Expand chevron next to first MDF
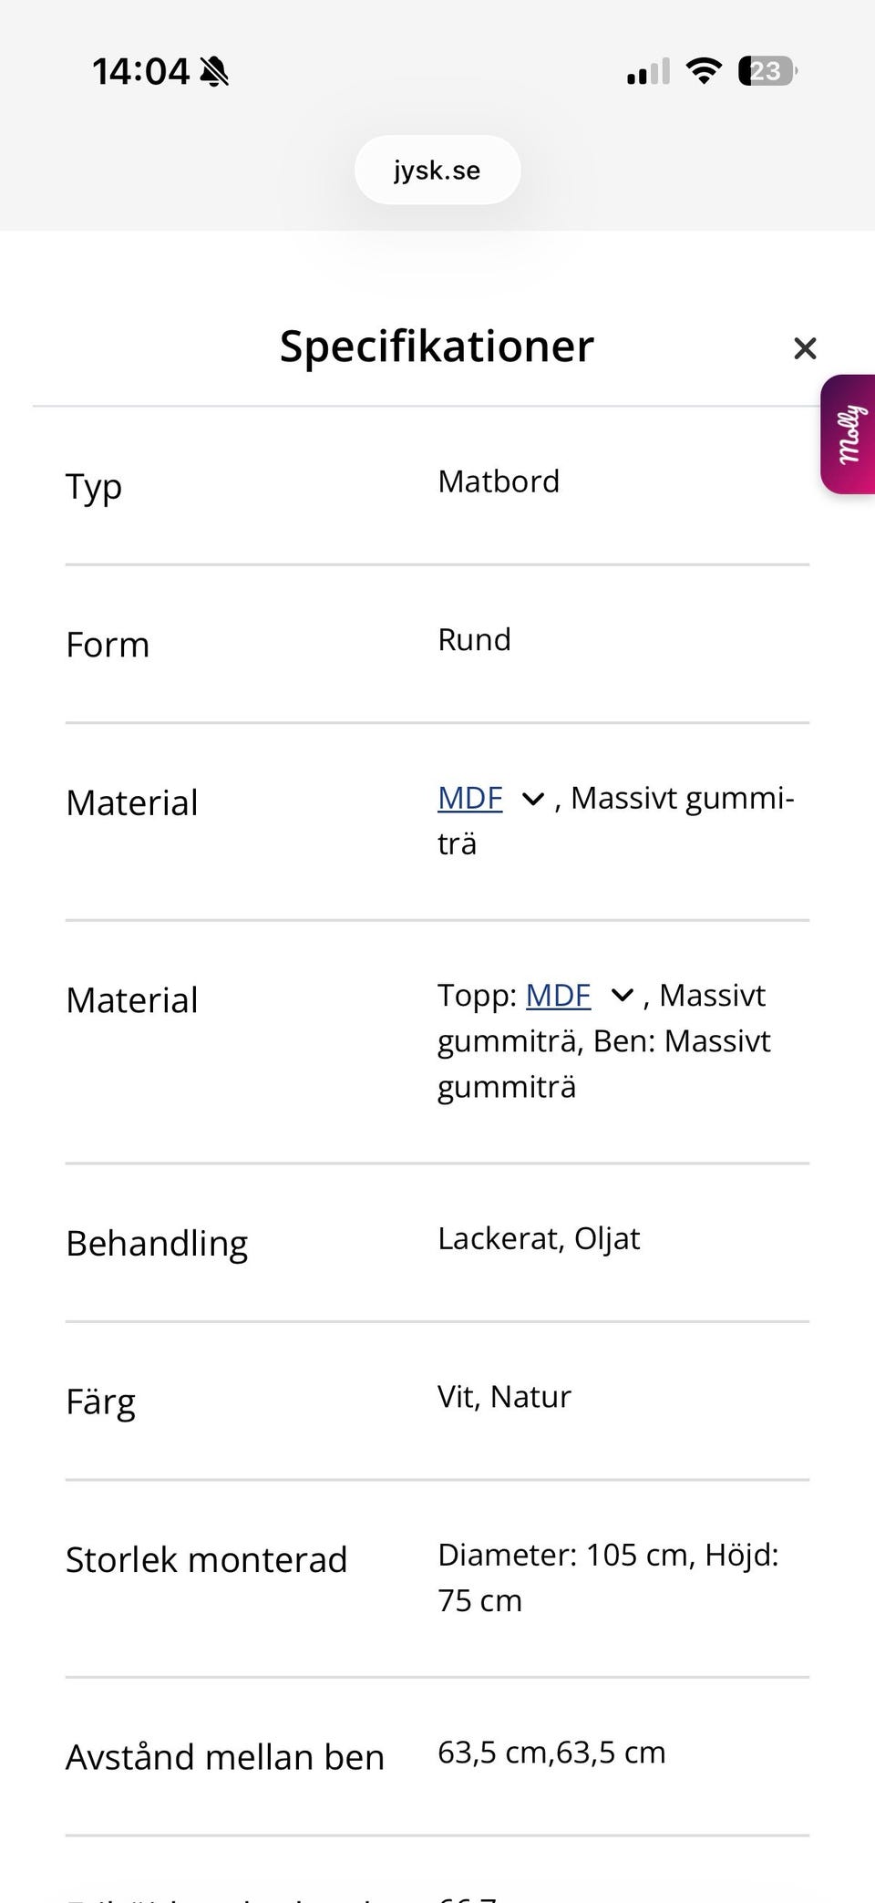875x1903 pixels. click(532, 800)
